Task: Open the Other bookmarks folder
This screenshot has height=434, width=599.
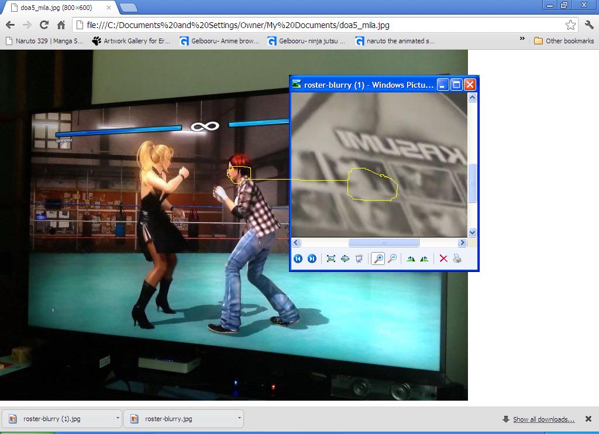Action: pyautogui.click(x=563, y=41)
